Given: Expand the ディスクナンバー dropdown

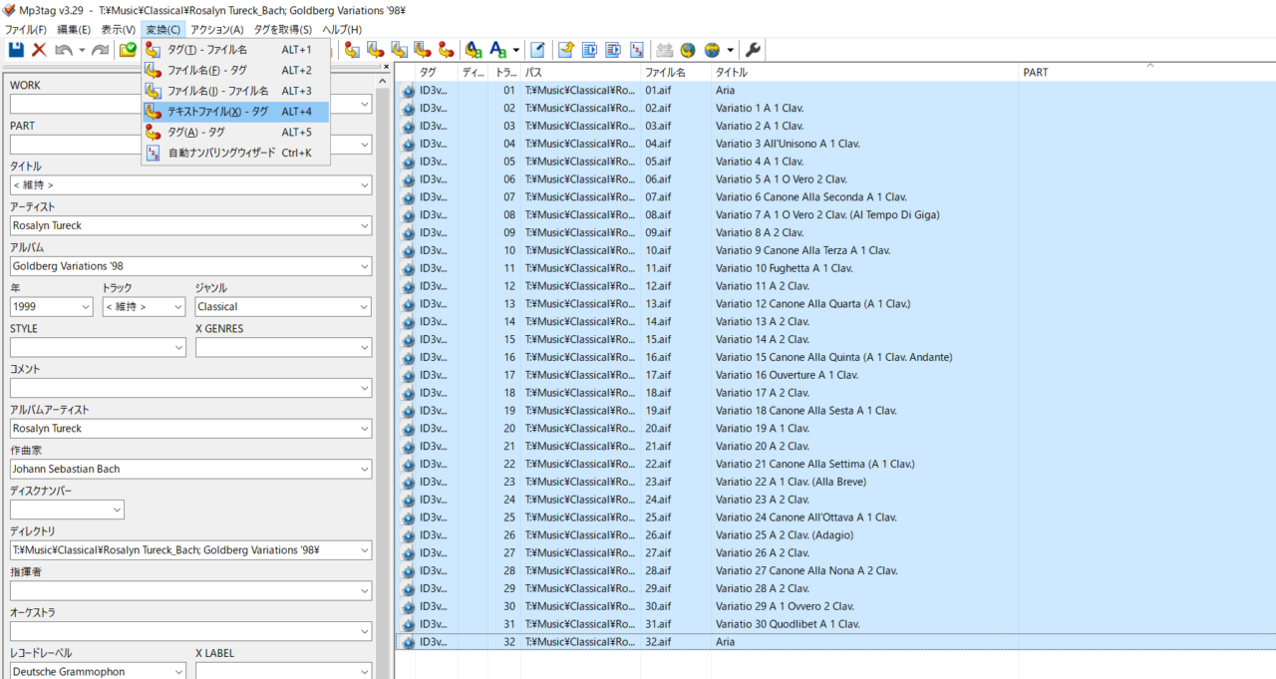Looking at the screenshot, I should tap(116, 509).
